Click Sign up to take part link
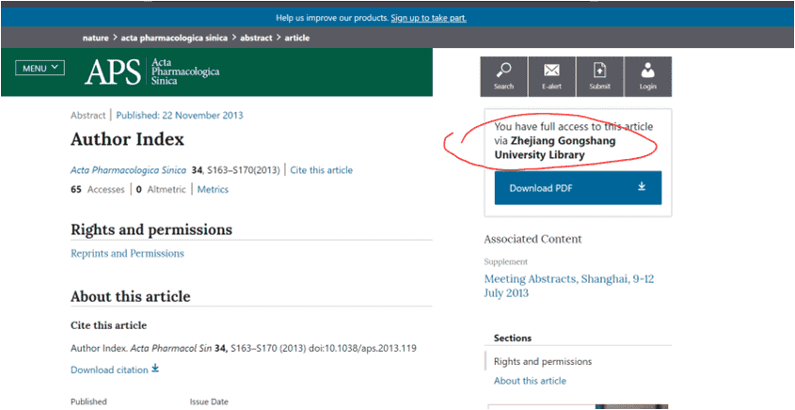795x410 pixels. pos(428,18)
